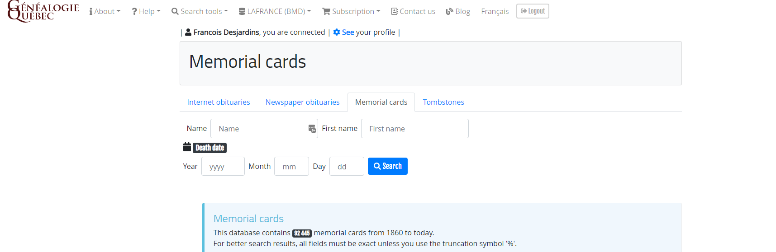776x252 pixels.
Task: Open the LAFRANCE (BMD) dropdown
Action: [275, 11]
